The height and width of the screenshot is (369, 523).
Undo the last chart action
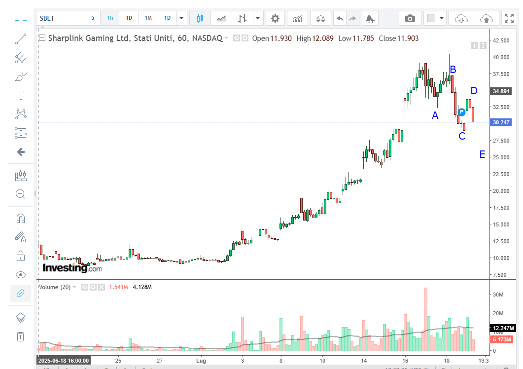tap(340, 18)
